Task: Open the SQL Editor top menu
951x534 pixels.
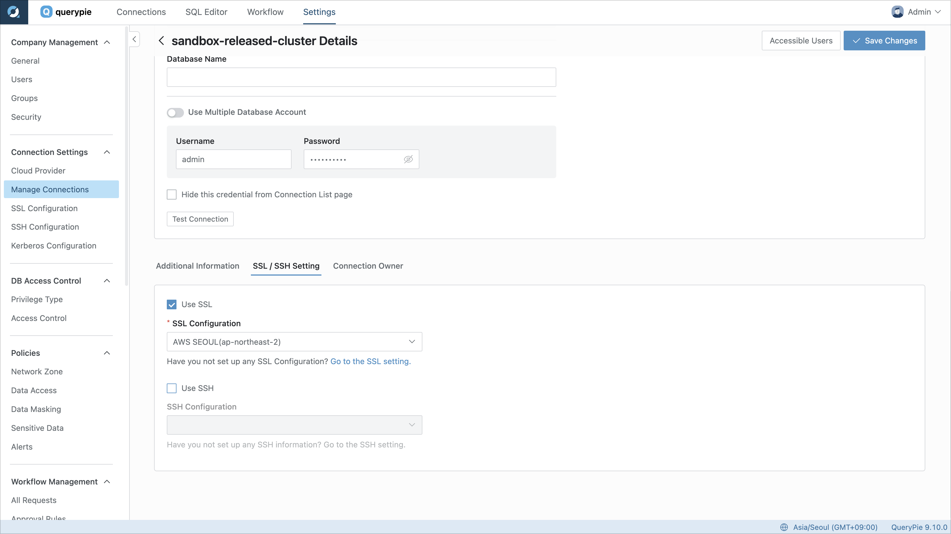Action: (206, 12)
